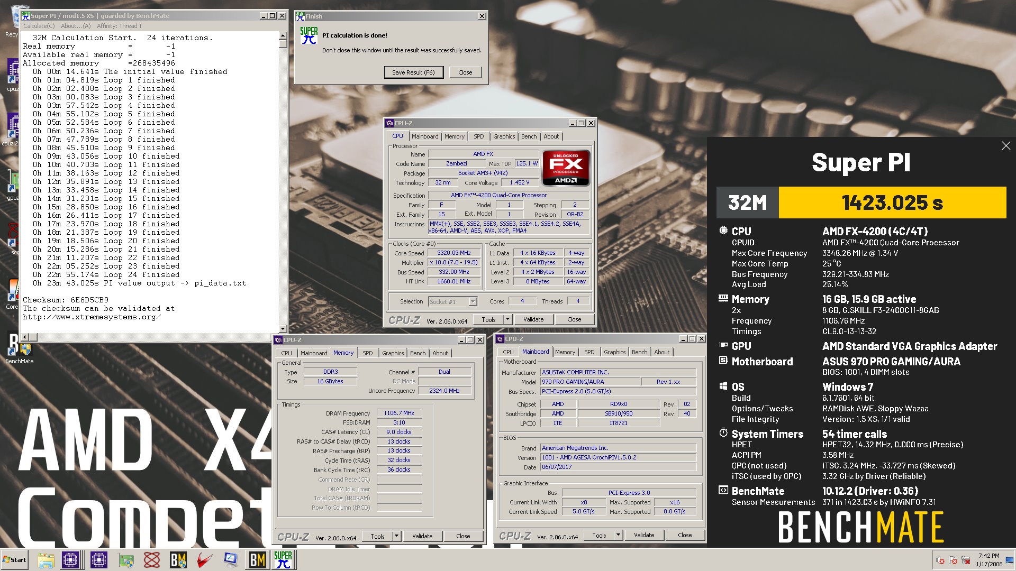Click the Multiplier x 10.0 field in CPU-Z

coord(454,263)
